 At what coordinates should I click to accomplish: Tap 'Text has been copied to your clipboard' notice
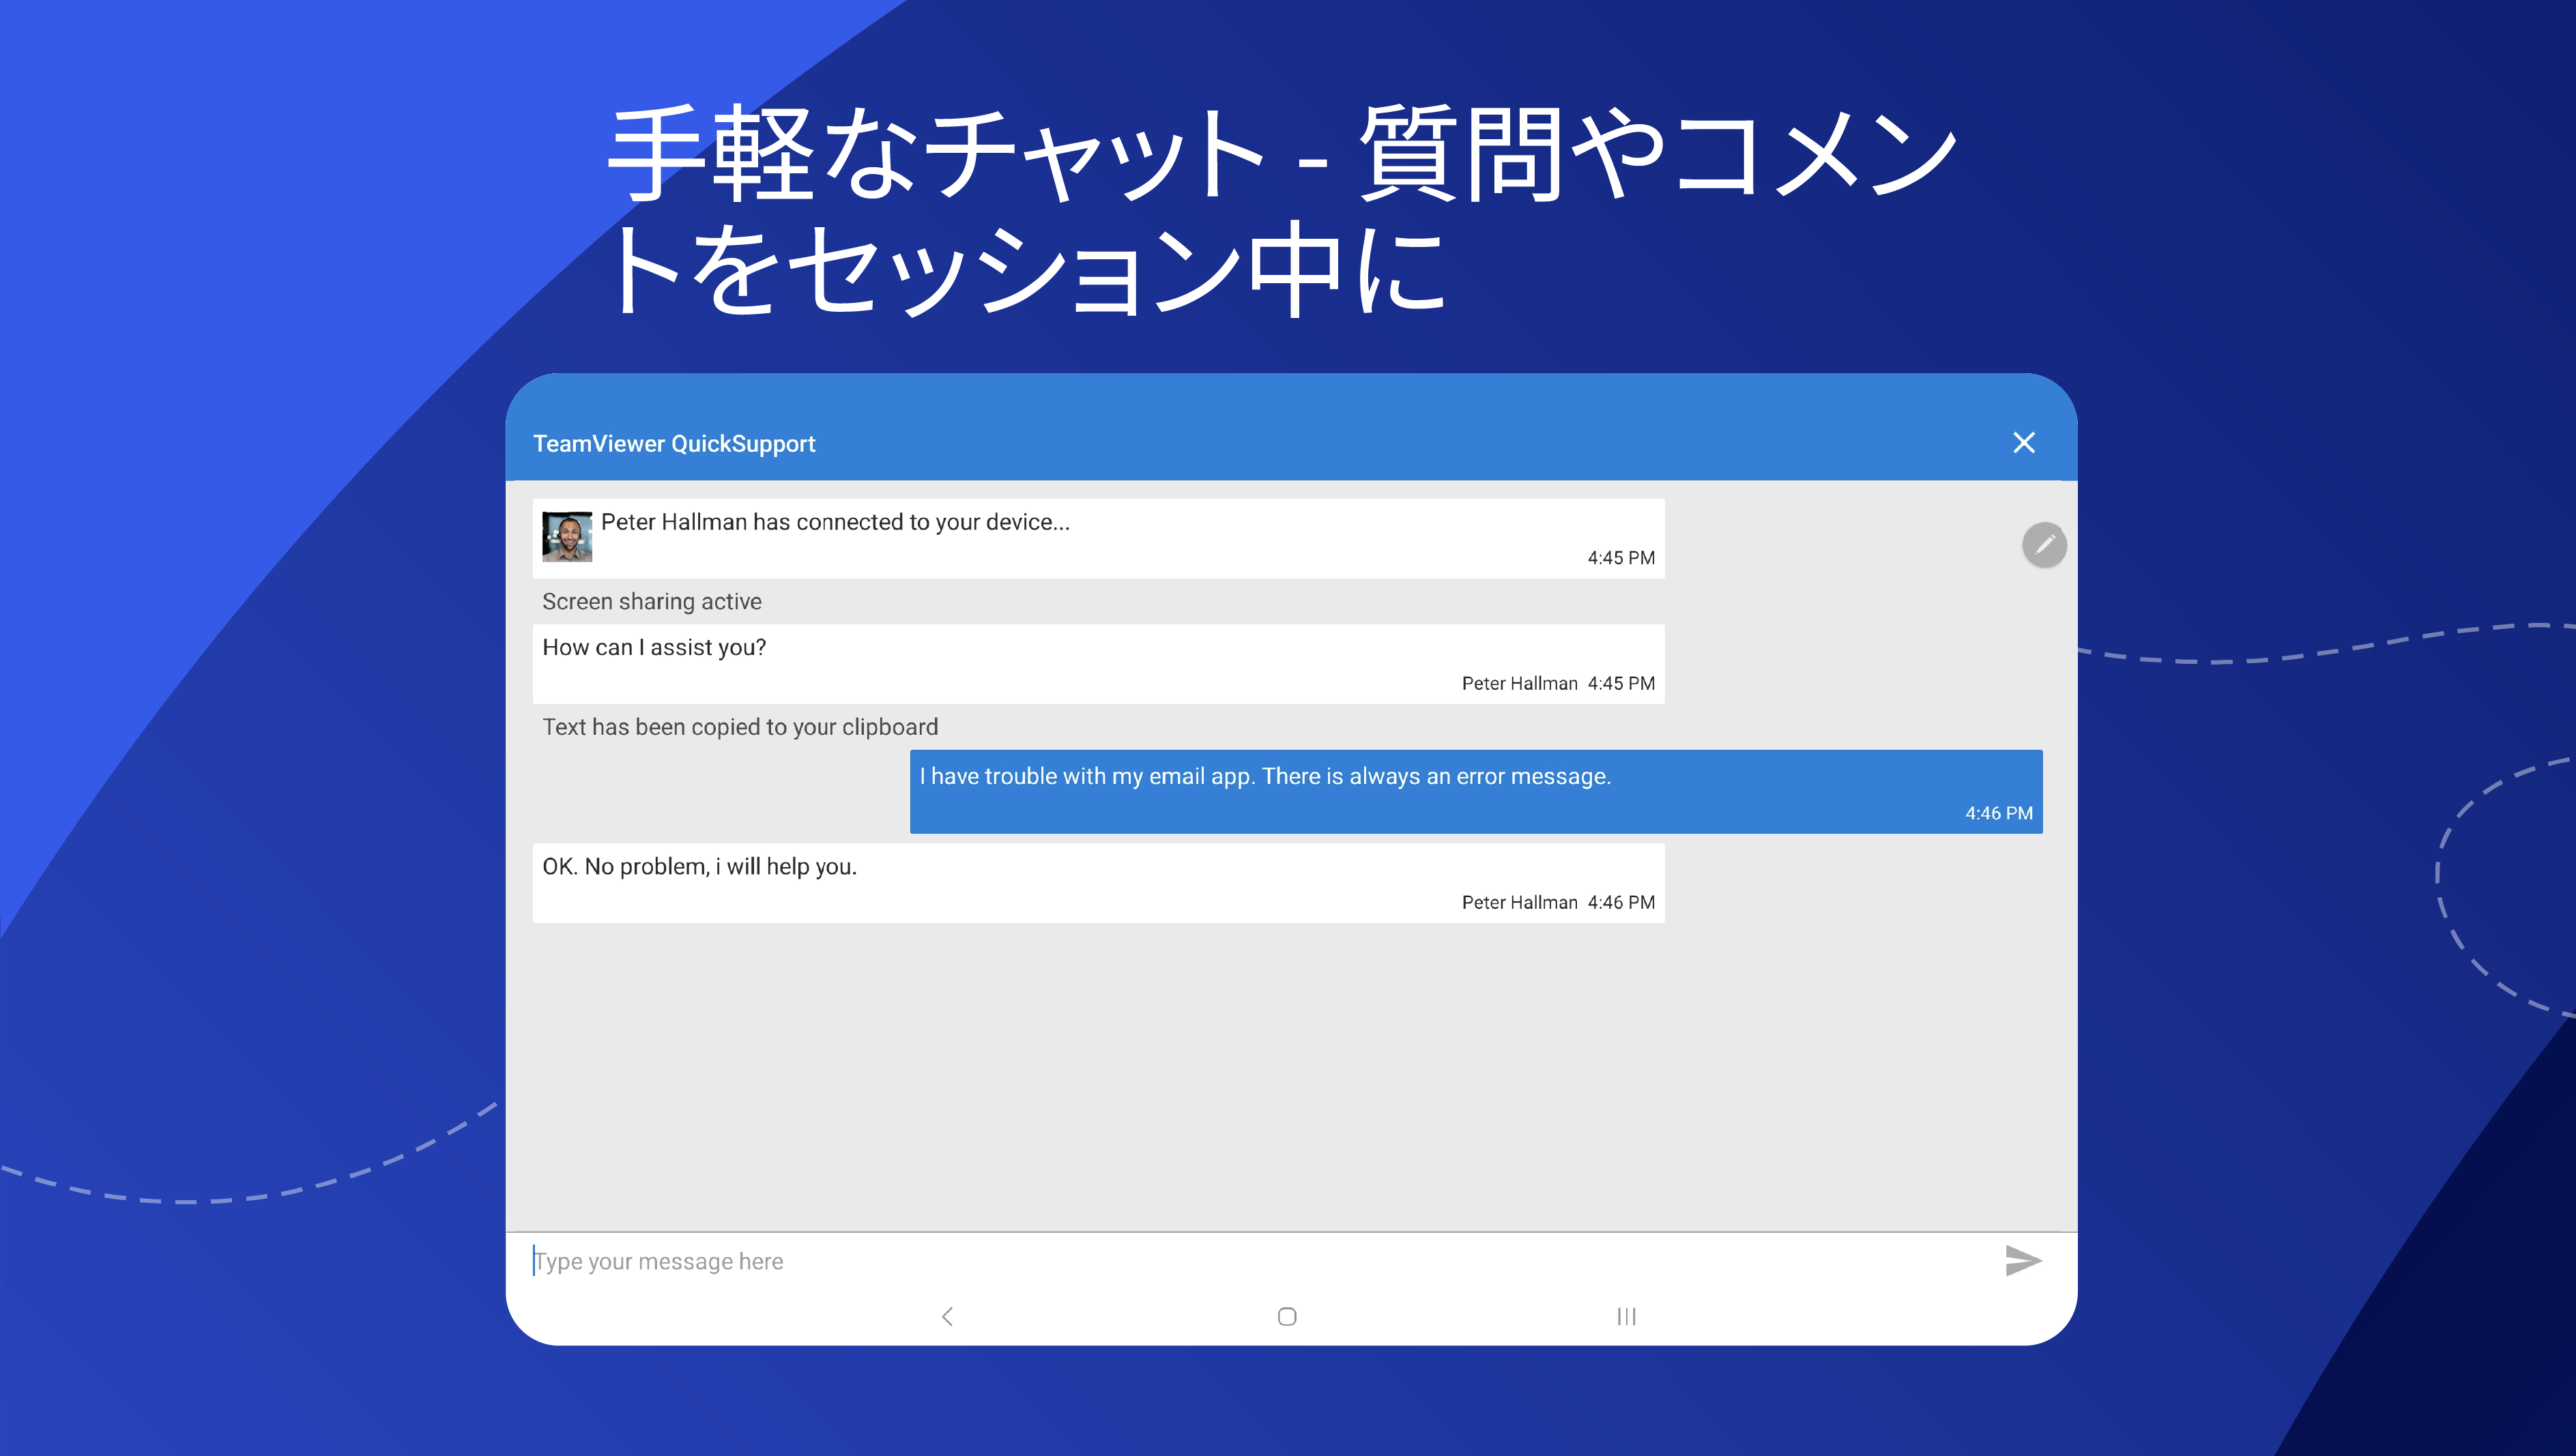point(740,727)
